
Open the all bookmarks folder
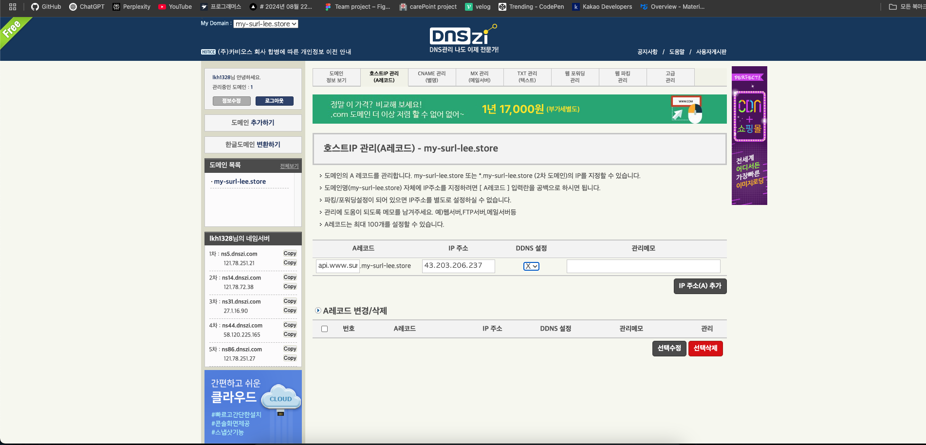pyautogui.click(x=907, y=7)
